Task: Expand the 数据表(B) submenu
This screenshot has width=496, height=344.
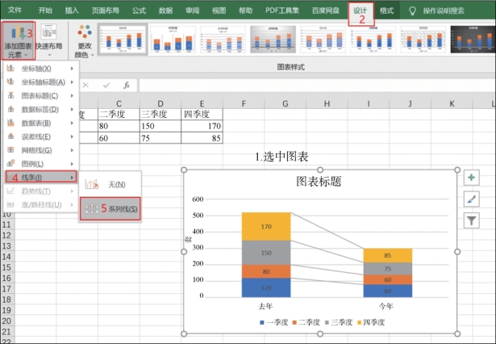Action: coord(41,123)
